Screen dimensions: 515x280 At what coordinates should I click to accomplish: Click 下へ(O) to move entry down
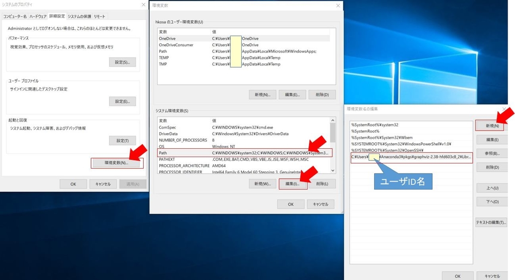[492, 202]
